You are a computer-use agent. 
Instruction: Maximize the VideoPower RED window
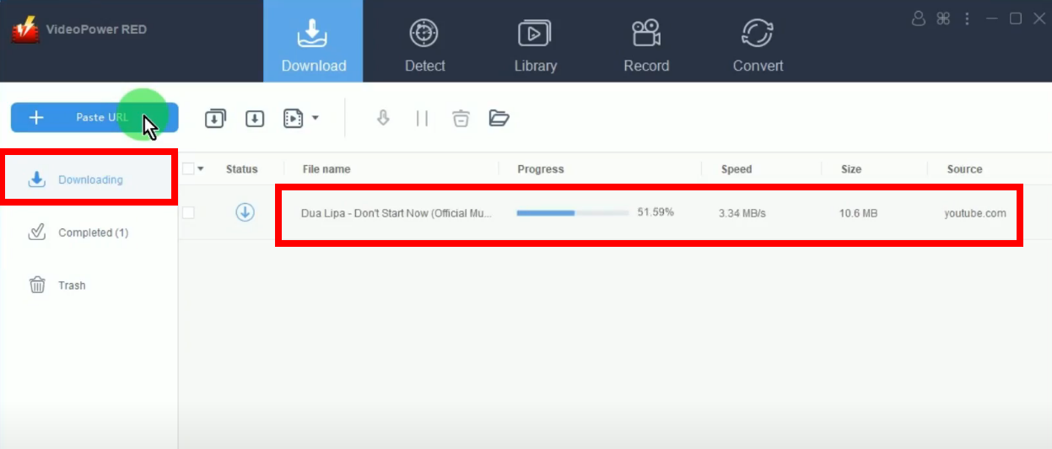point(1016,19)
